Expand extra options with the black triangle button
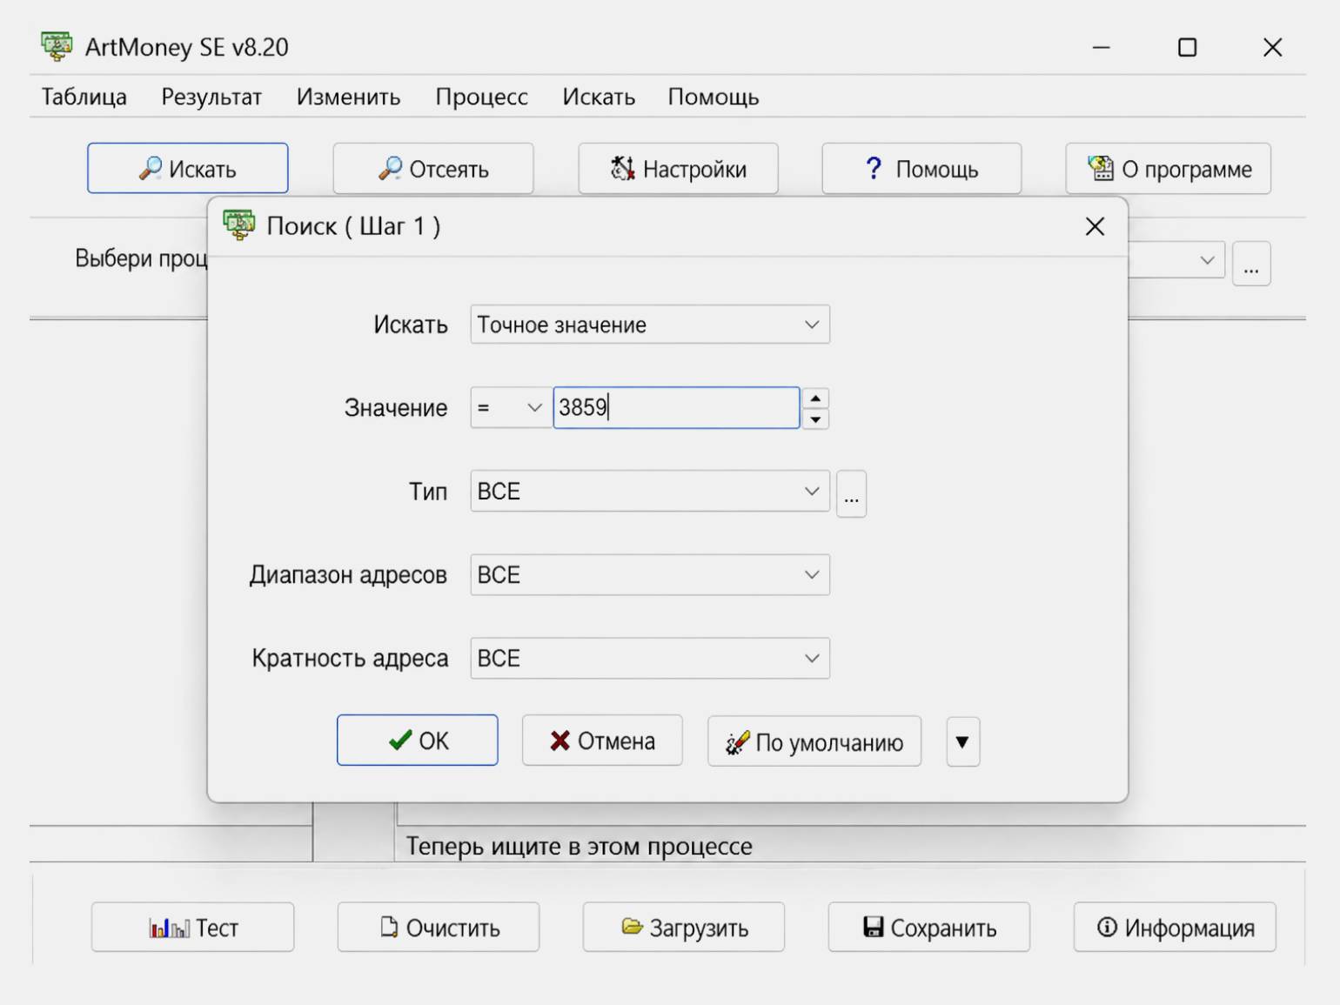 coord(962,741)
